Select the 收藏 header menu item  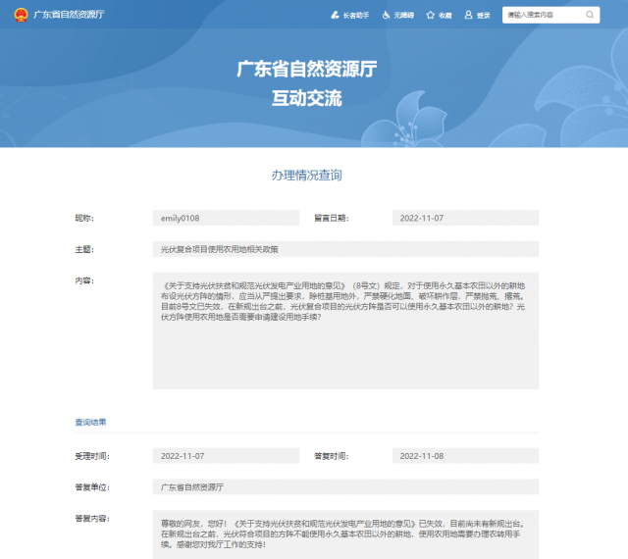445,16
